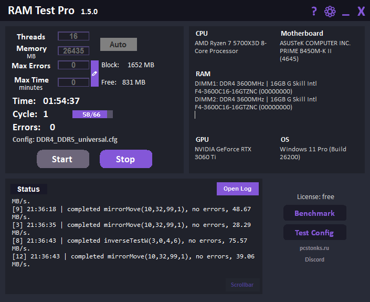Click the Start button

click(63, 159)
